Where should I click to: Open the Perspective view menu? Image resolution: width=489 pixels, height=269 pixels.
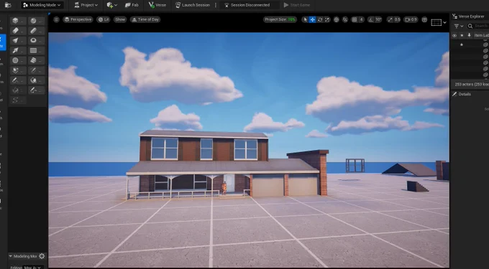tap(78, 19)
